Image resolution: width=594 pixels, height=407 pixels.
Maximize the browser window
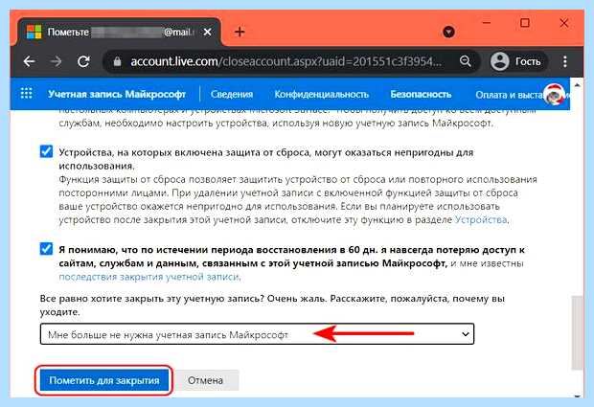pos(525,23)
